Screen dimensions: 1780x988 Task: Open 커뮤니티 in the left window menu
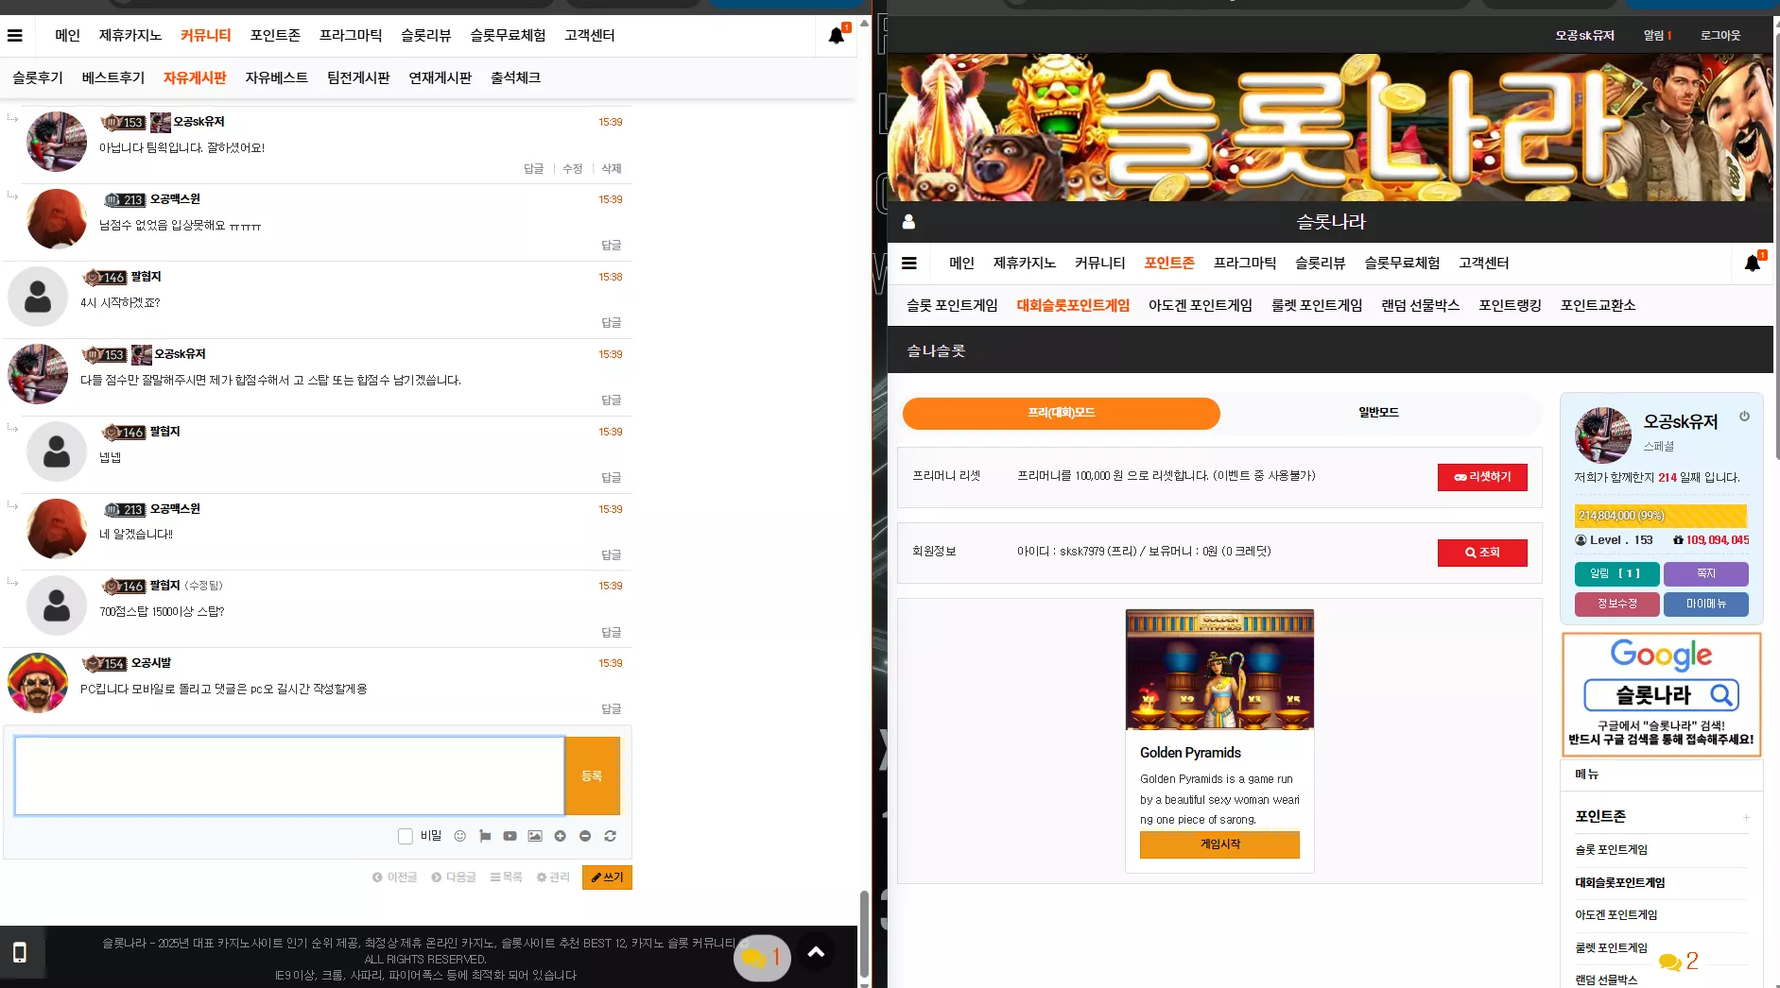pos(206,36)
